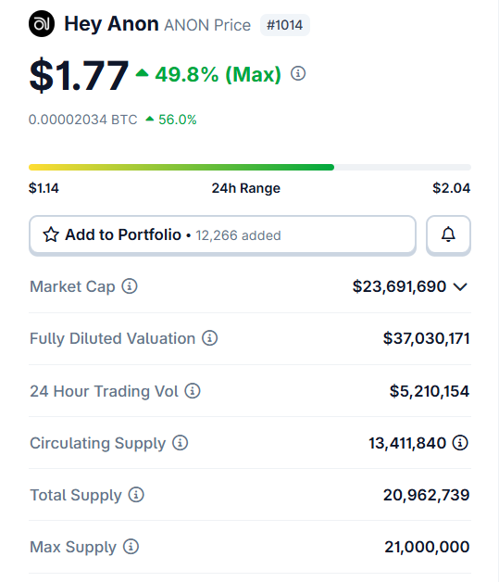This screenshot has height=582, width=499.
Task: Click the 24h Range progress bar
Action: point(250,168)
